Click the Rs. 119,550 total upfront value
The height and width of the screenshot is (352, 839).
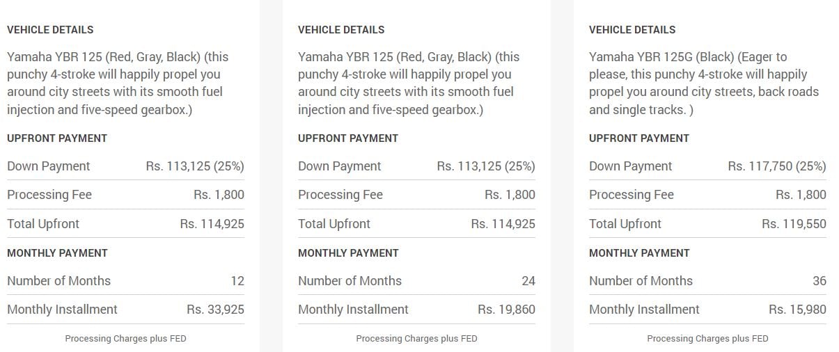point(794,224)
